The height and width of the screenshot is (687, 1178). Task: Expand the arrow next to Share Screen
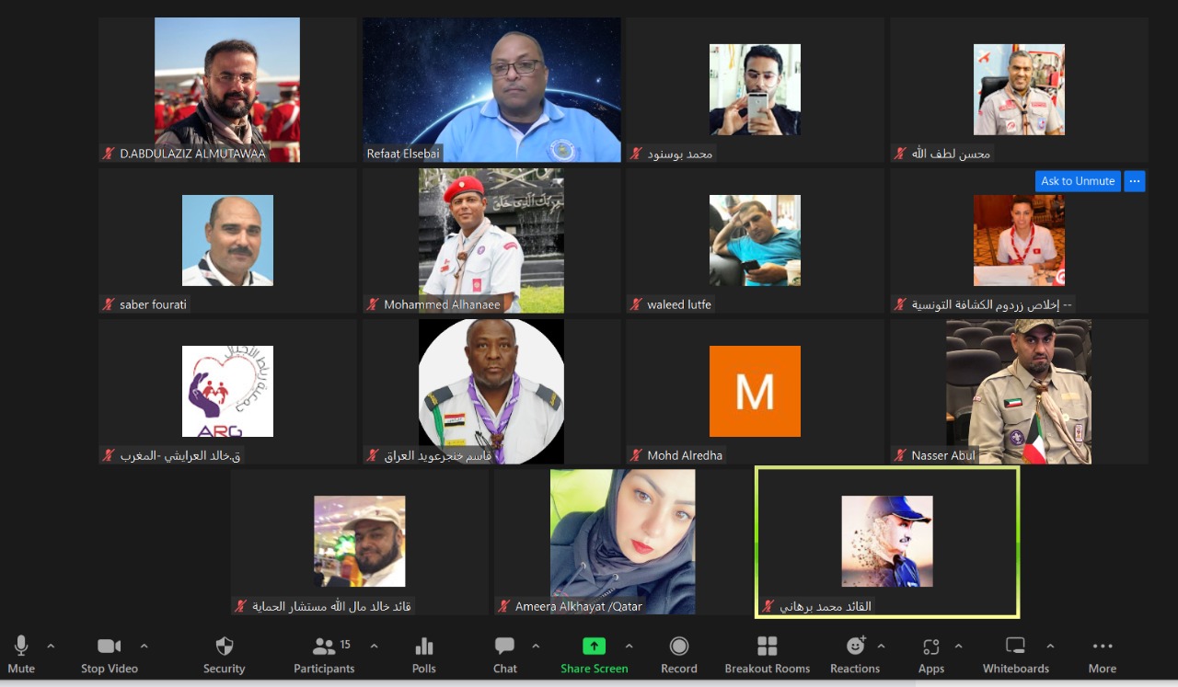pyautogui.click(x=629, y=646)
